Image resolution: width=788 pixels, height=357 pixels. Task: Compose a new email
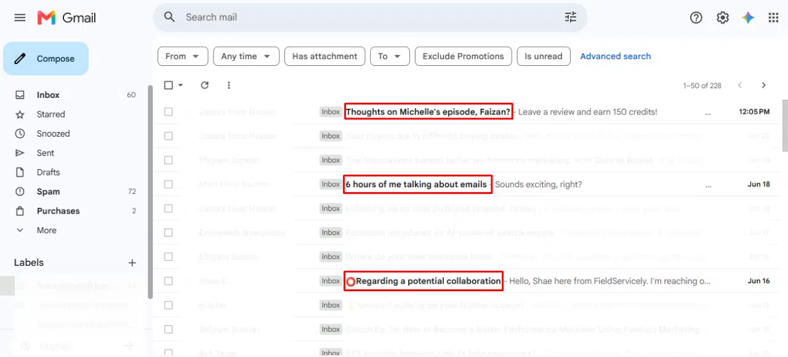pos(46,58)
